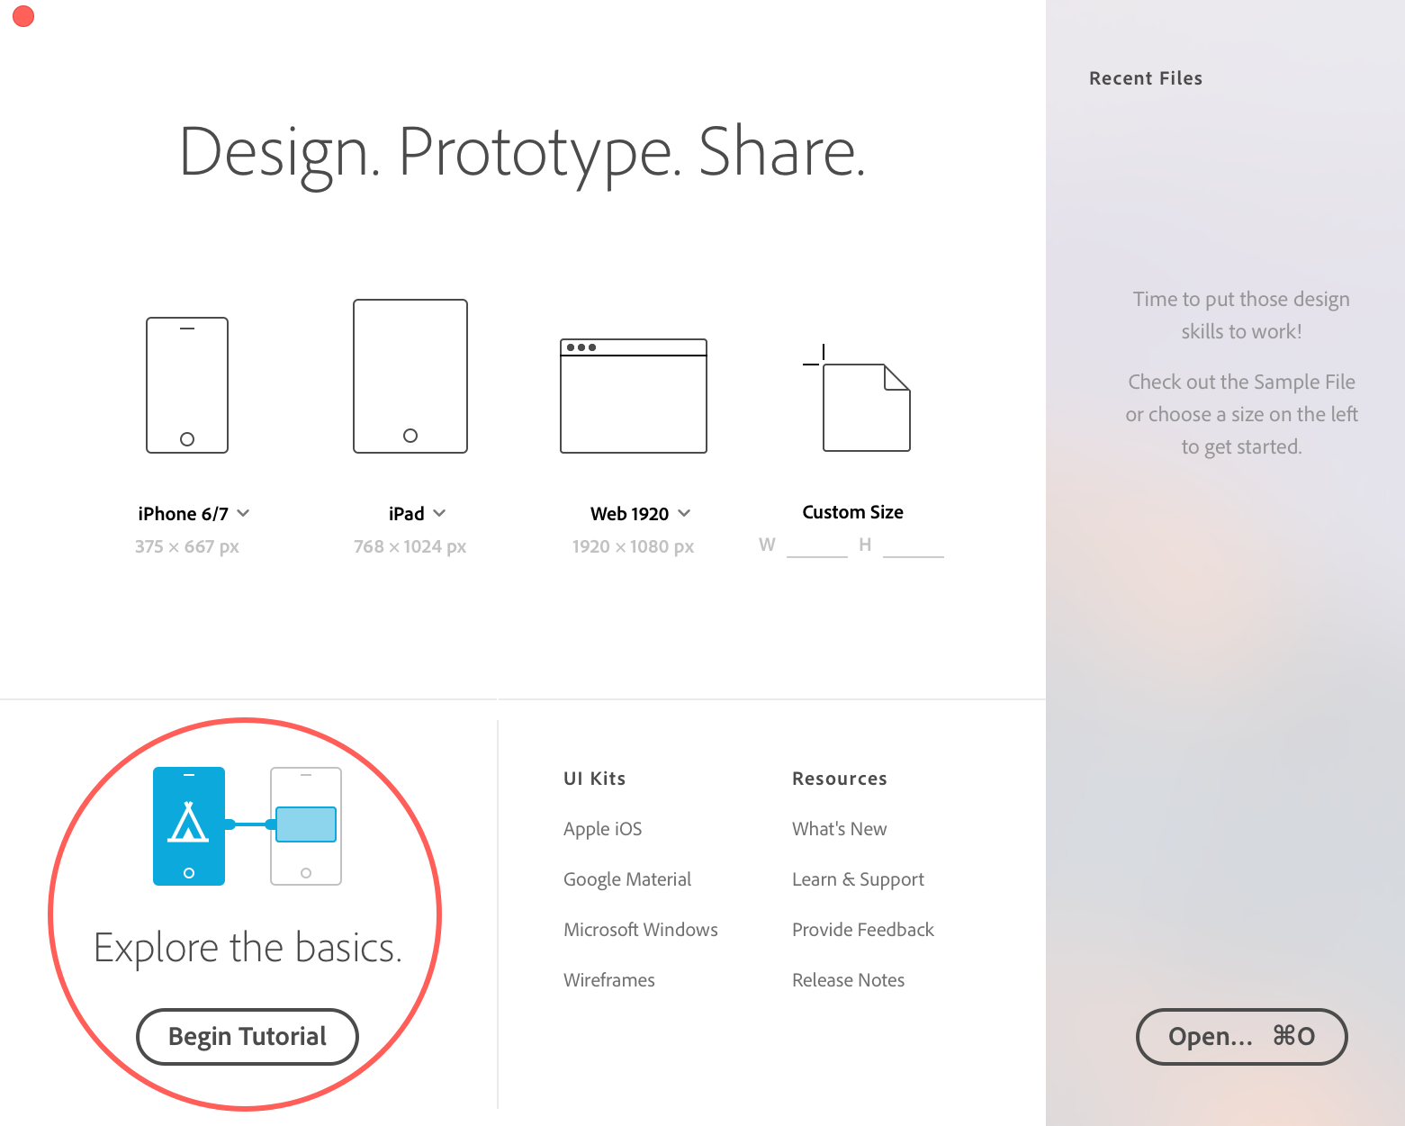Screen dimensions: 1405x1126
Task: Go to Learn & Support
Action: coord(858,879)
